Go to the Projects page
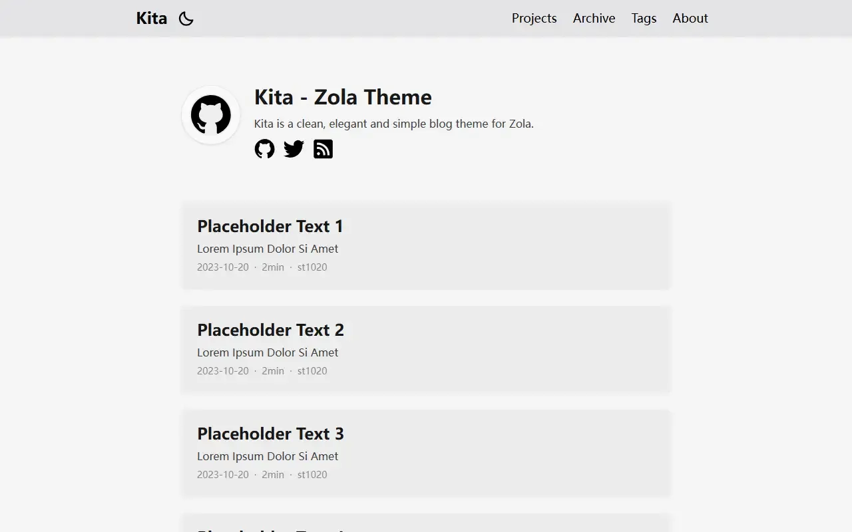The height and width of the screenshot is (532, 852). (x=534, y=19)
